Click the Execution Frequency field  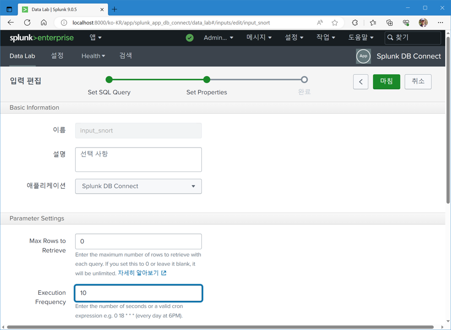point(138,293)
